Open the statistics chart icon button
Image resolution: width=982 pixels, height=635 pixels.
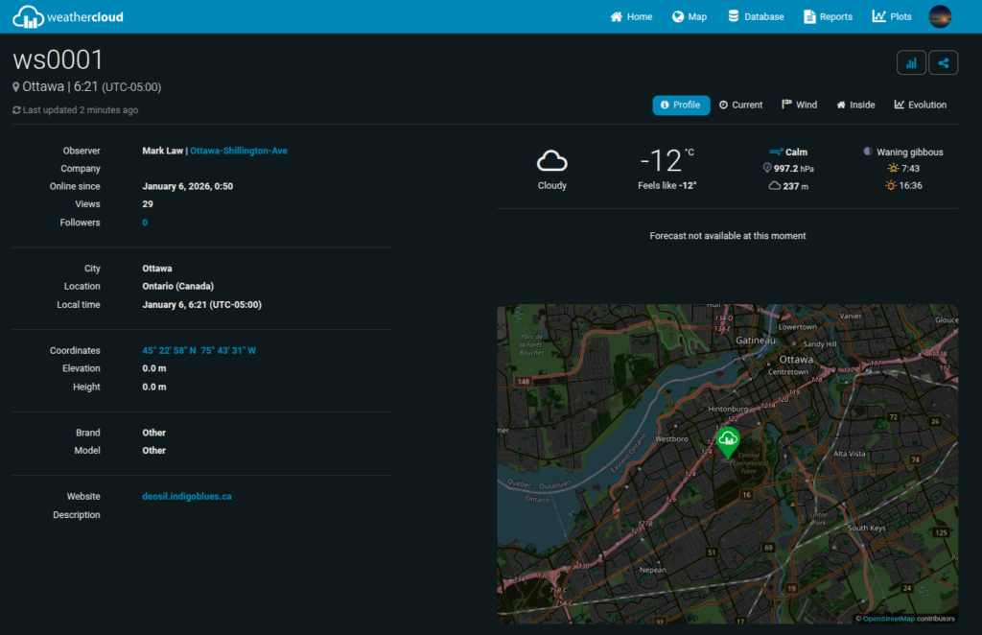click(x=911, y=63)
